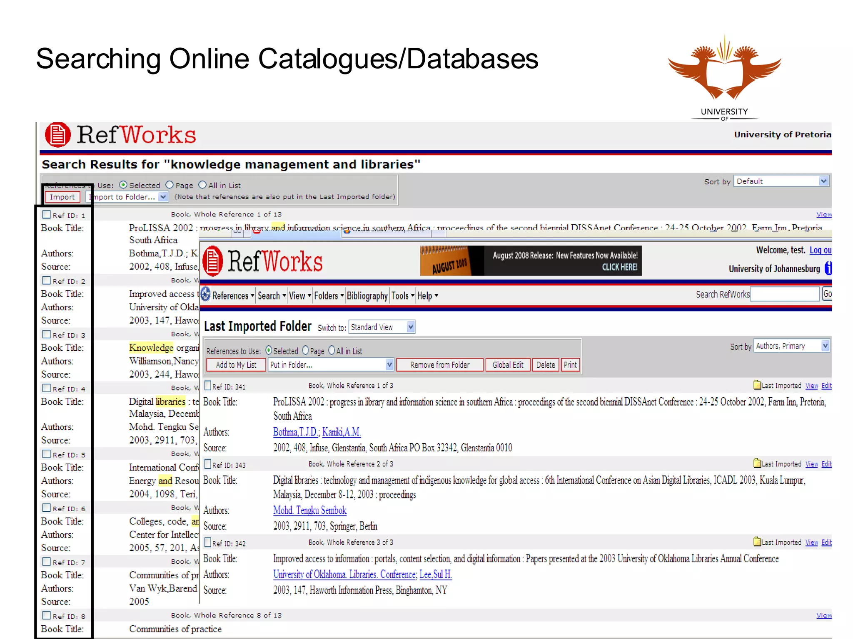Check the box for Ref ID 341
853x639 pixels.
208,386
